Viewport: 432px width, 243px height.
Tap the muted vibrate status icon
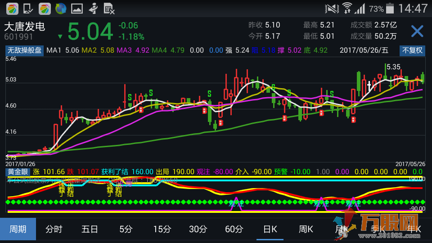(x=332, y=9)
